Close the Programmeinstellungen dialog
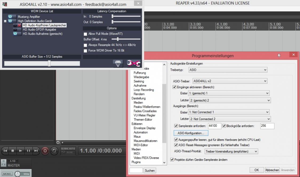 [294, 55]
